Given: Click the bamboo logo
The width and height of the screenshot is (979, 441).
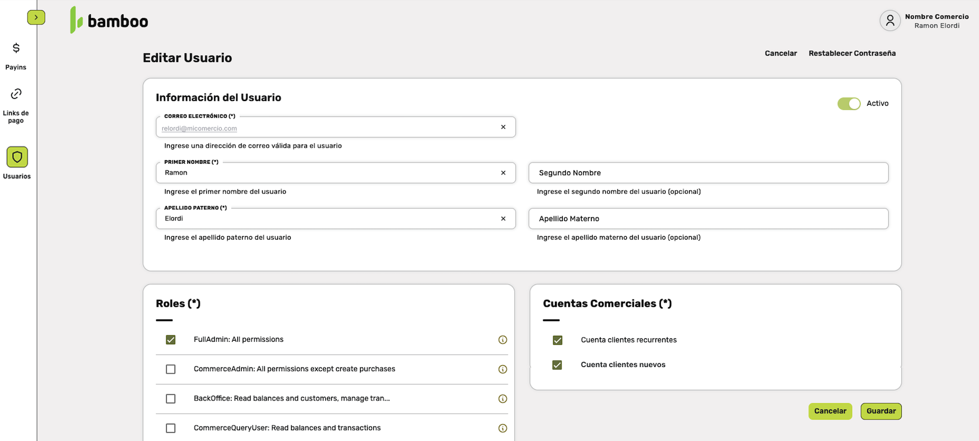Looking at the screenshot, I should click(x=109, y=20).
